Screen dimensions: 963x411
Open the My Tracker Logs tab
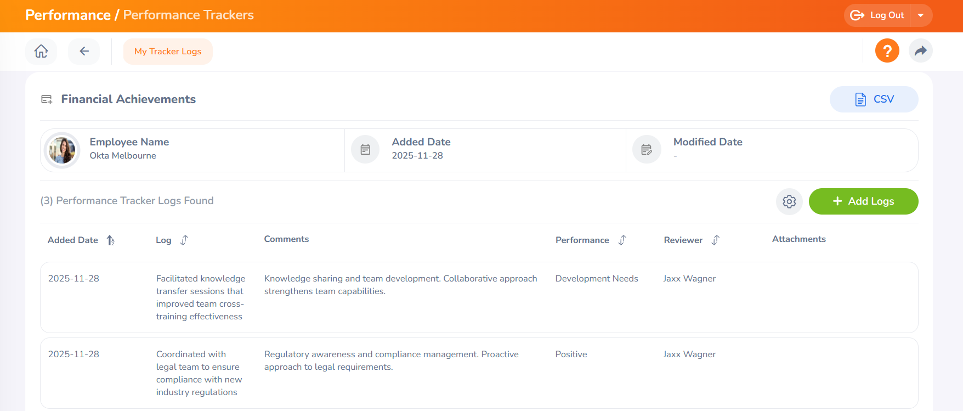coord(168,52)
